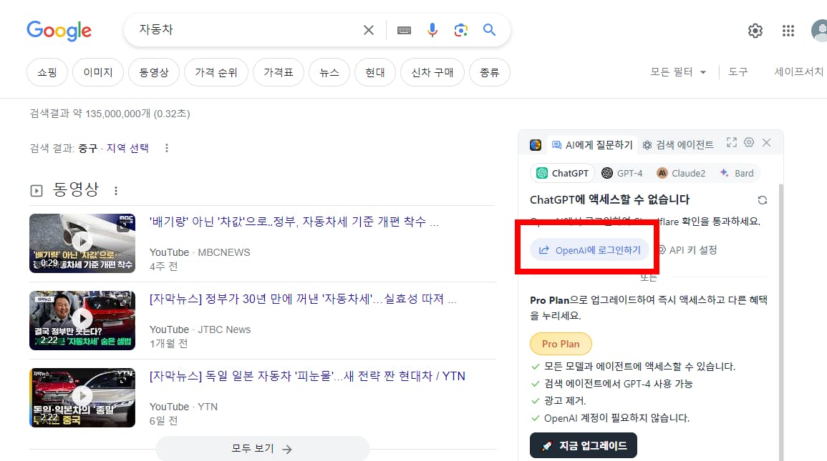The width and height of the screenshot is (827, 461).
Task: Play the MBCNEWS 자동차세 video thumbnail
Action: (82, 243)
